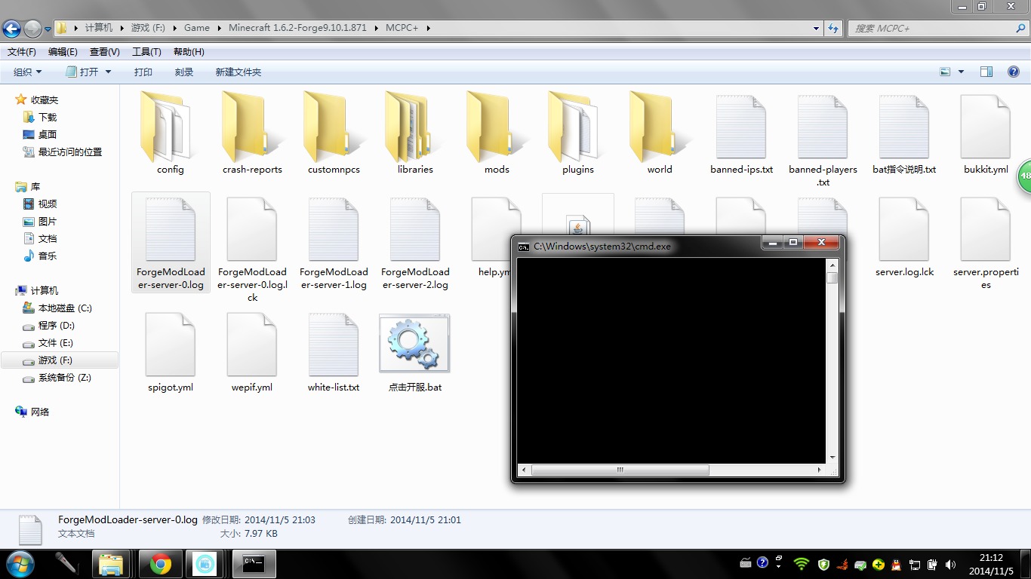Screen dimensions: 1031x579
Task: Expand breadcrumb arrow after 游戏 (F:)
Action: [175, 28]
